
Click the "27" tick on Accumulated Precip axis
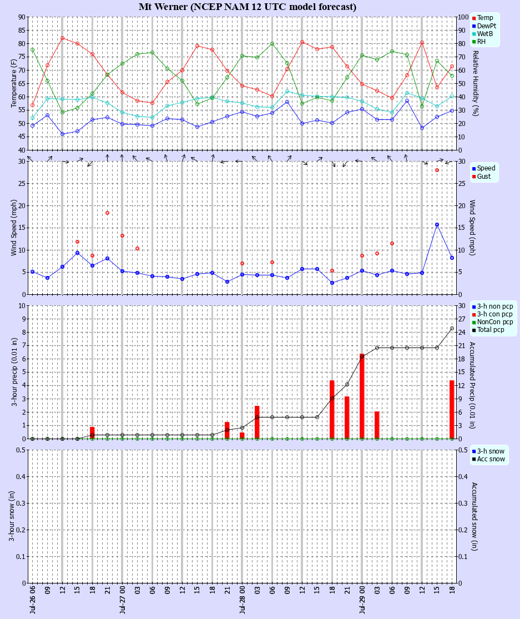462,319
